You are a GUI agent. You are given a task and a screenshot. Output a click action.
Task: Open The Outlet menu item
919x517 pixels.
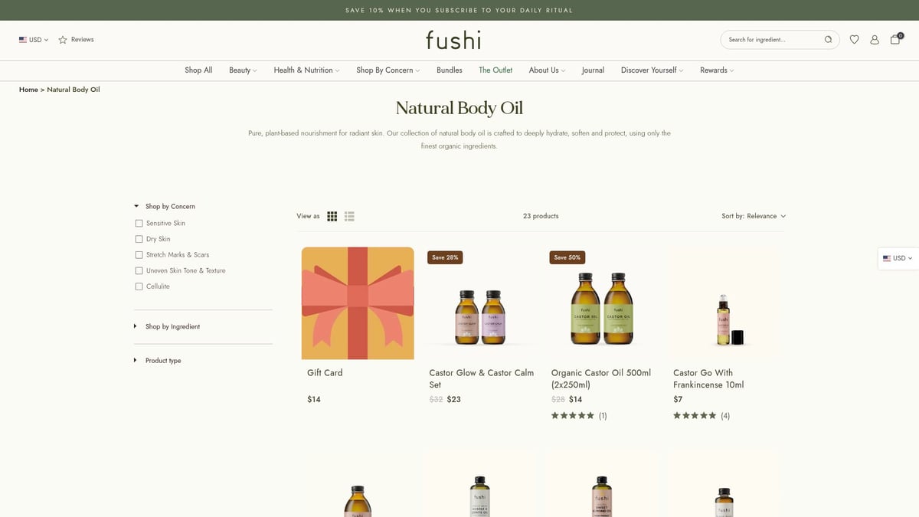coord(495,70)
